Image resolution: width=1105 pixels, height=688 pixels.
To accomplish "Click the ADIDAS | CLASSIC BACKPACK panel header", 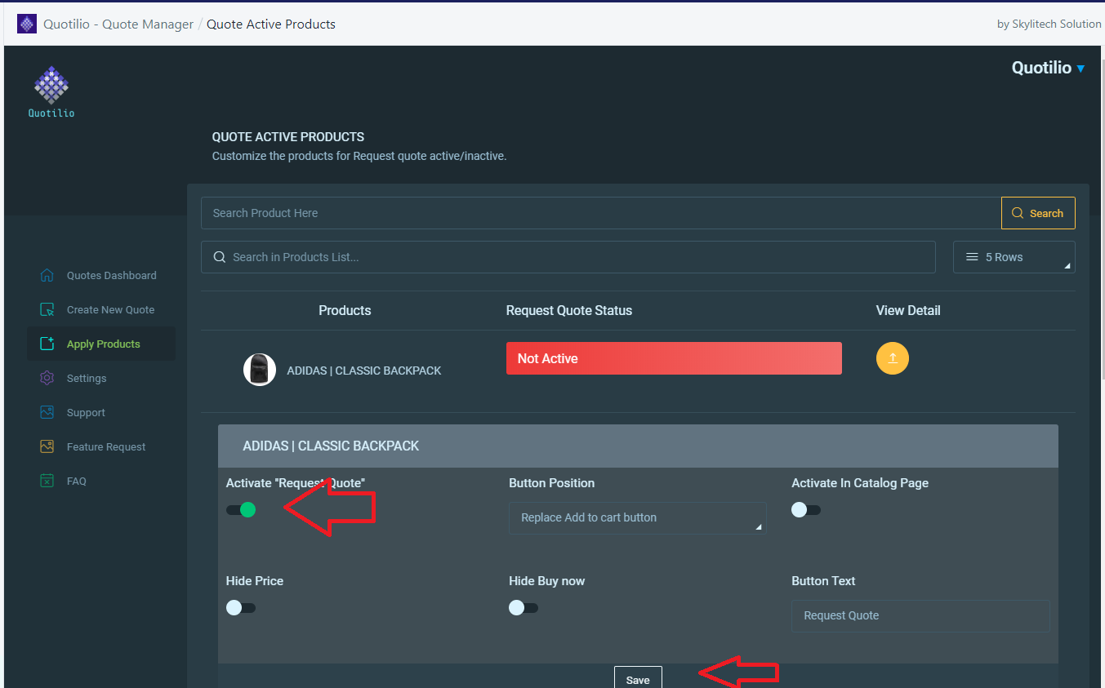I will (638, 446).
